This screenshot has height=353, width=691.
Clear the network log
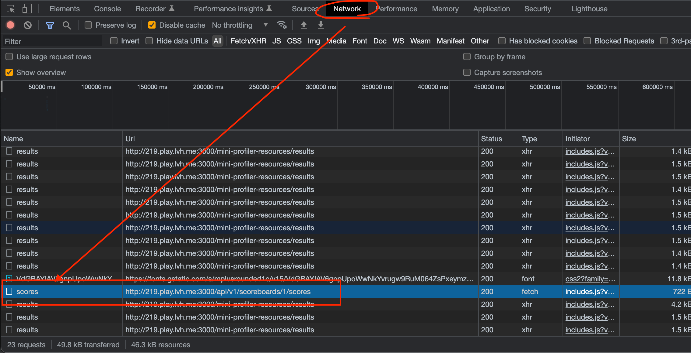(28, 25)
